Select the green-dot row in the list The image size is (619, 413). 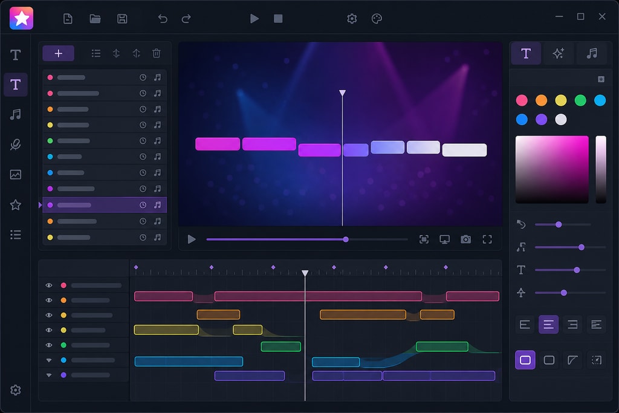coord(105,140)
